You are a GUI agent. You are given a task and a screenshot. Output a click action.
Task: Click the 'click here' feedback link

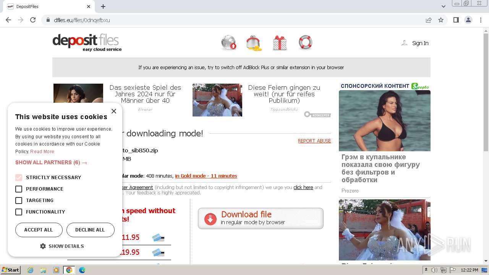coord(303,188)
